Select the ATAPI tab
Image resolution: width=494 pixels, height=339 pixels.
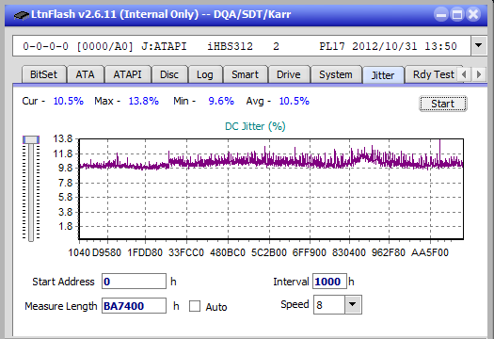coord(127,74)
